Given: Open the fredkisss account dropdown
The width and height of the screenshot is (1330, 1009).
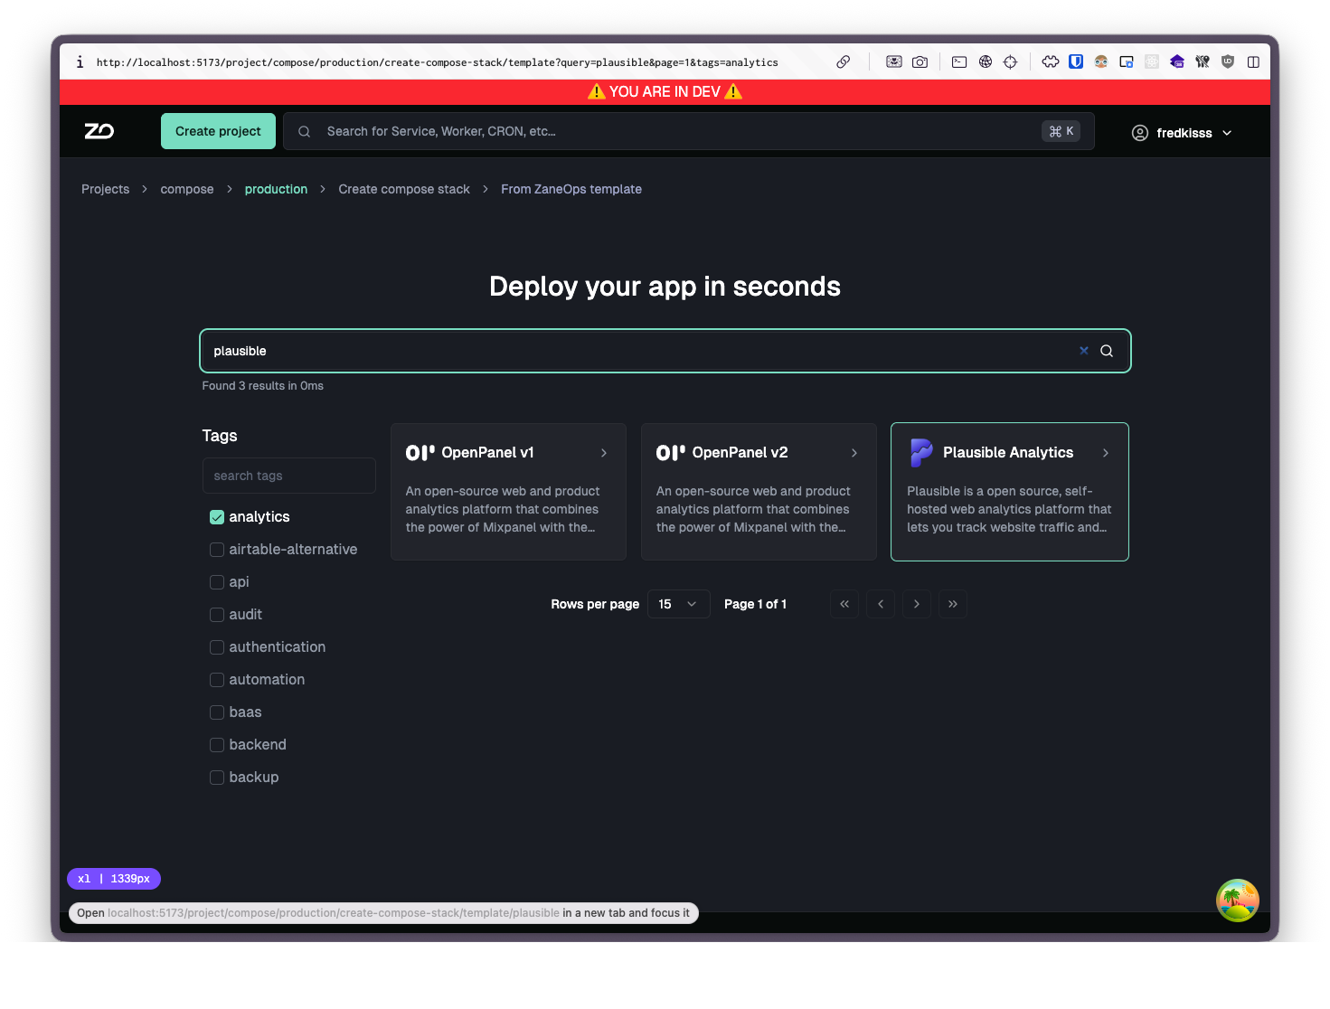Looking at the screenshot, I should (x=1183, y=133).
